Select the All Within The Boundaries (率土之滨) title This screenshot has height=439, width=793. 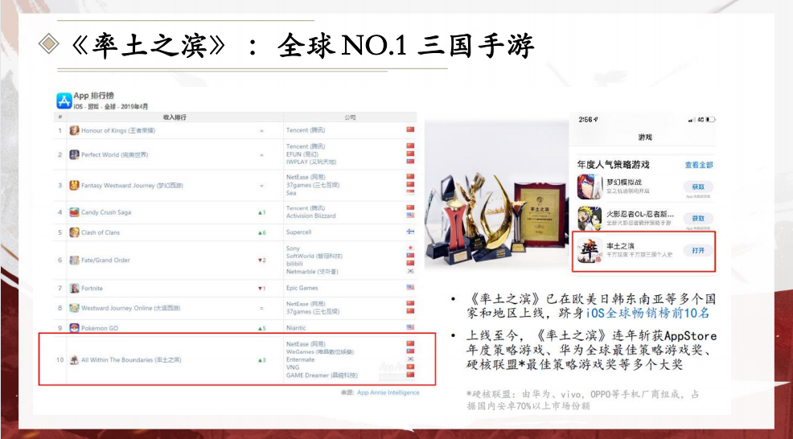131,360
